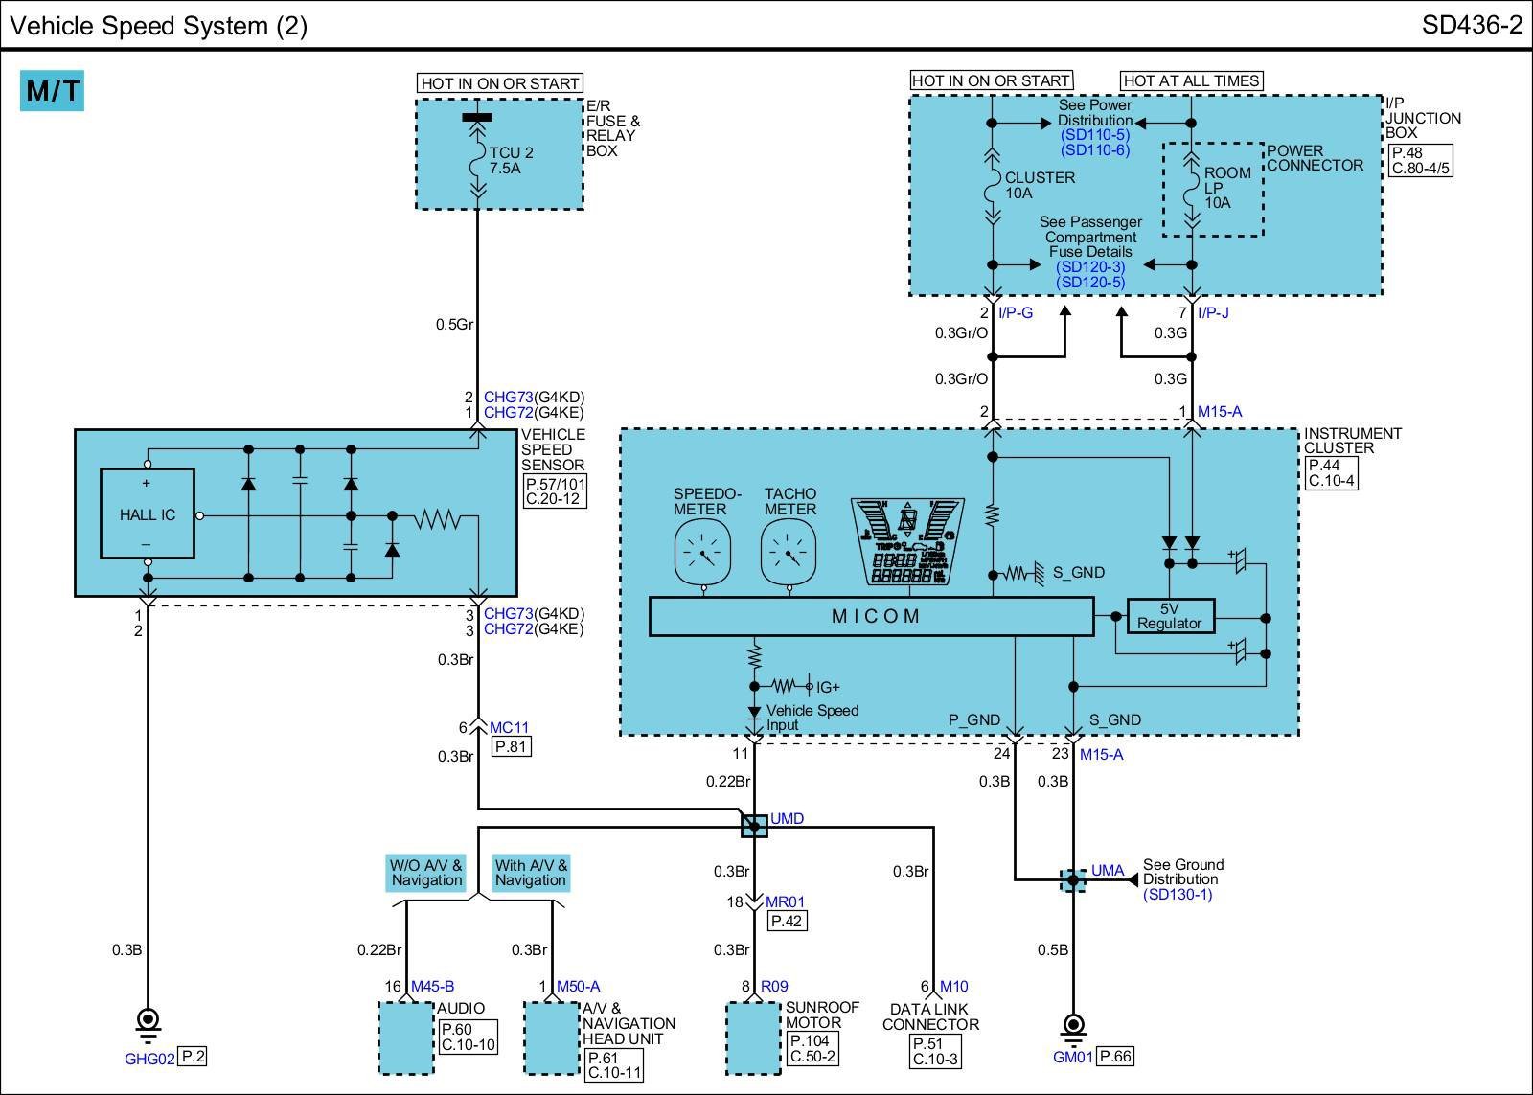Click the P.2 page reference box

[x=194, y=1057]
